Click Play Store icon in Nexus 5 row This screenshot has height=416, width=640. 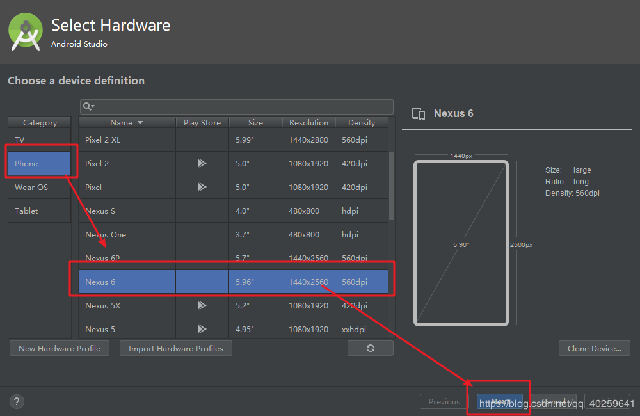pyautogui.click(x=202, y=329)
